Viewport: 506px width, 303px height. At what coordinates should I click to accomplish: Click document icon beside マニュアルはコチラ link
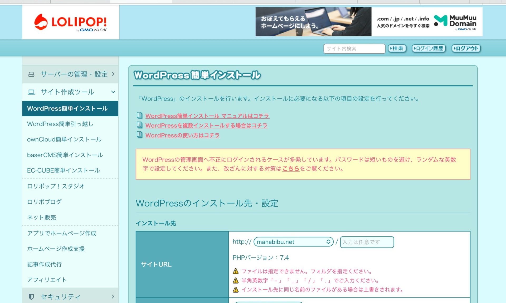click(x=139, y=115)
